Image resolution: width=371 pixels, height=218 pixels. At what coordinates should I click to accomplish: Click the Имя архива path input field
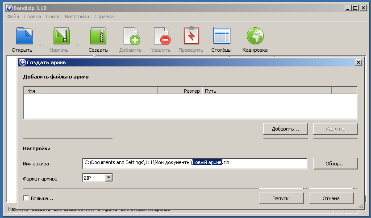pyautogui.click(x=195, y=164)
